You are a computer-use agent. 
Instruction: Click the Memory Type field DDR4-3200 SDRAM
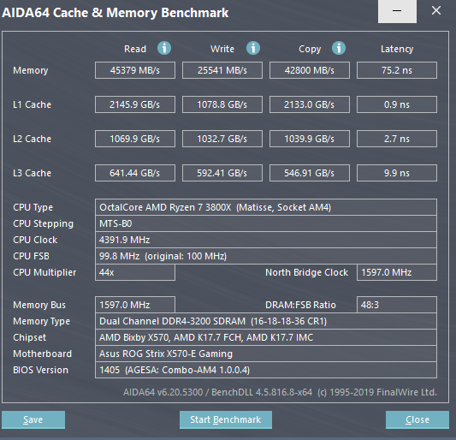(x=266, y=321)
